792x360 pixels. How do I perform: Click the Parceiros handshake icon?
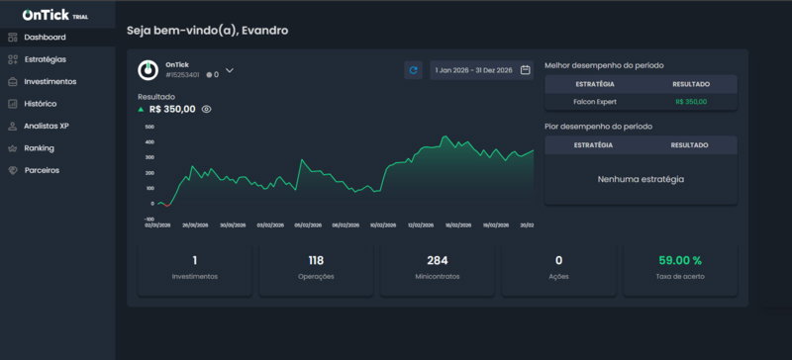pos(13,171)
